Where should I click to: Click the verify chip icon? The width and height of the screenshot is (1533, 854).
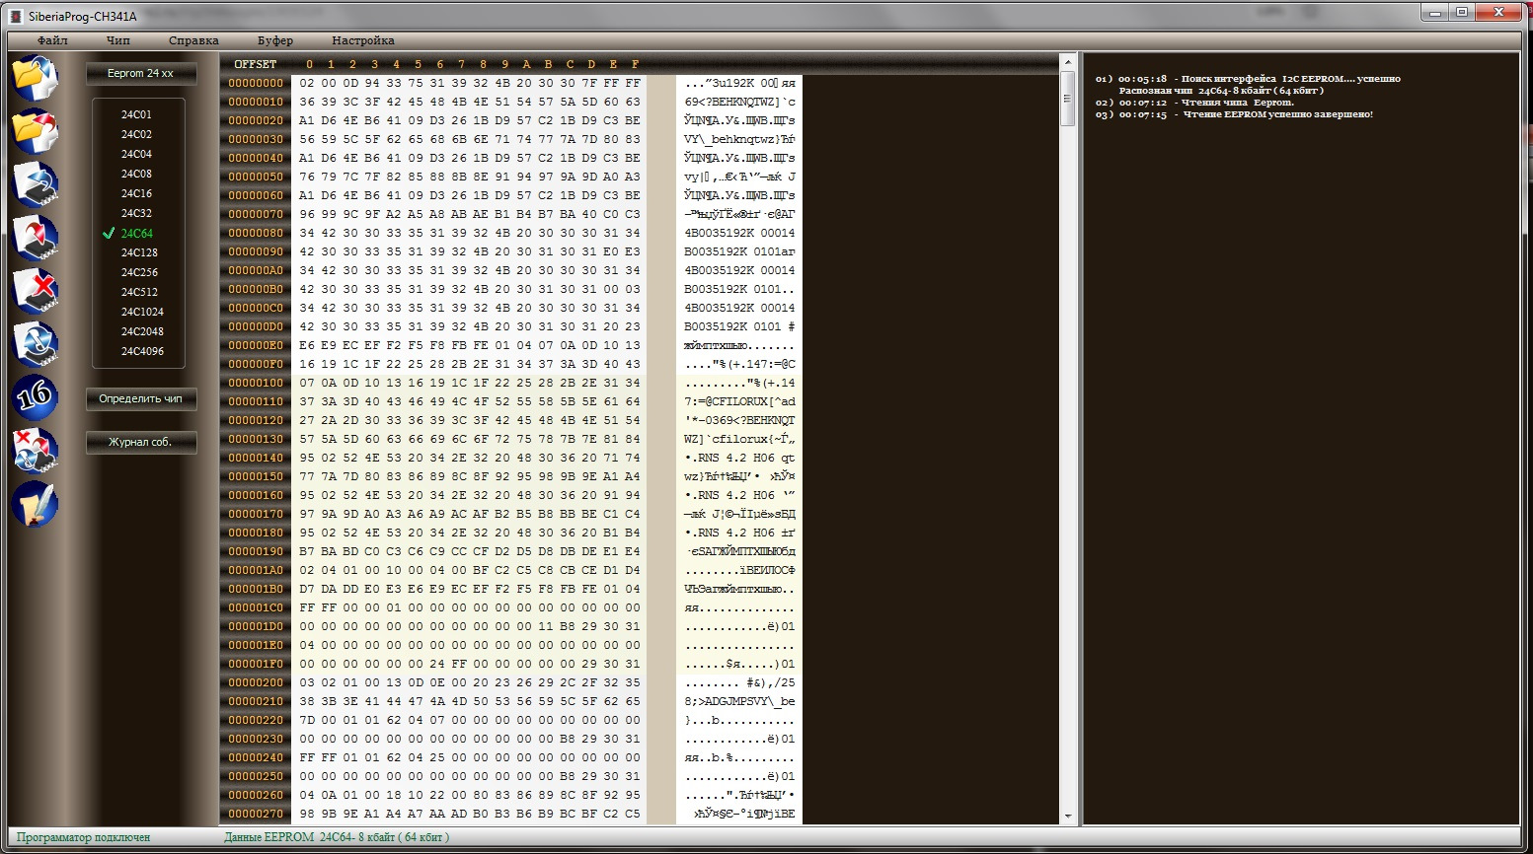point(35,344)
